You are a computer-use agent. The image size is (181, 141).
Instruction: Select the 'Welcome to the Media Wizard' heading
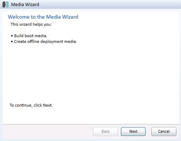(43, 17)
